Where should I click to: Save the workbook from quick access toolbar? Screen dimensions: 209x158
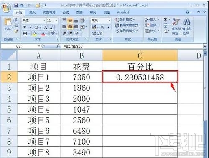click(x=16, y=5)
